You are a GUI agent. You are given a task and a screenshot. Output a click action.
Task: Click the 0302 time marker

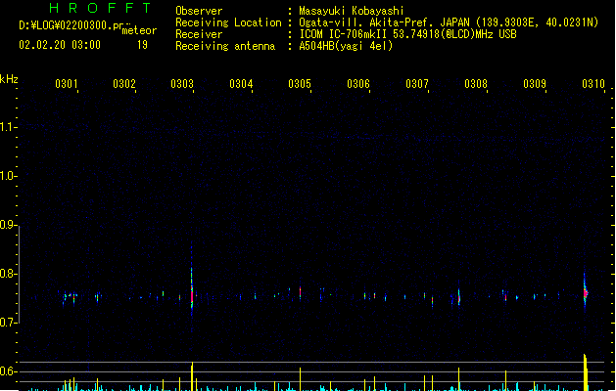click(x=124, y=84)
